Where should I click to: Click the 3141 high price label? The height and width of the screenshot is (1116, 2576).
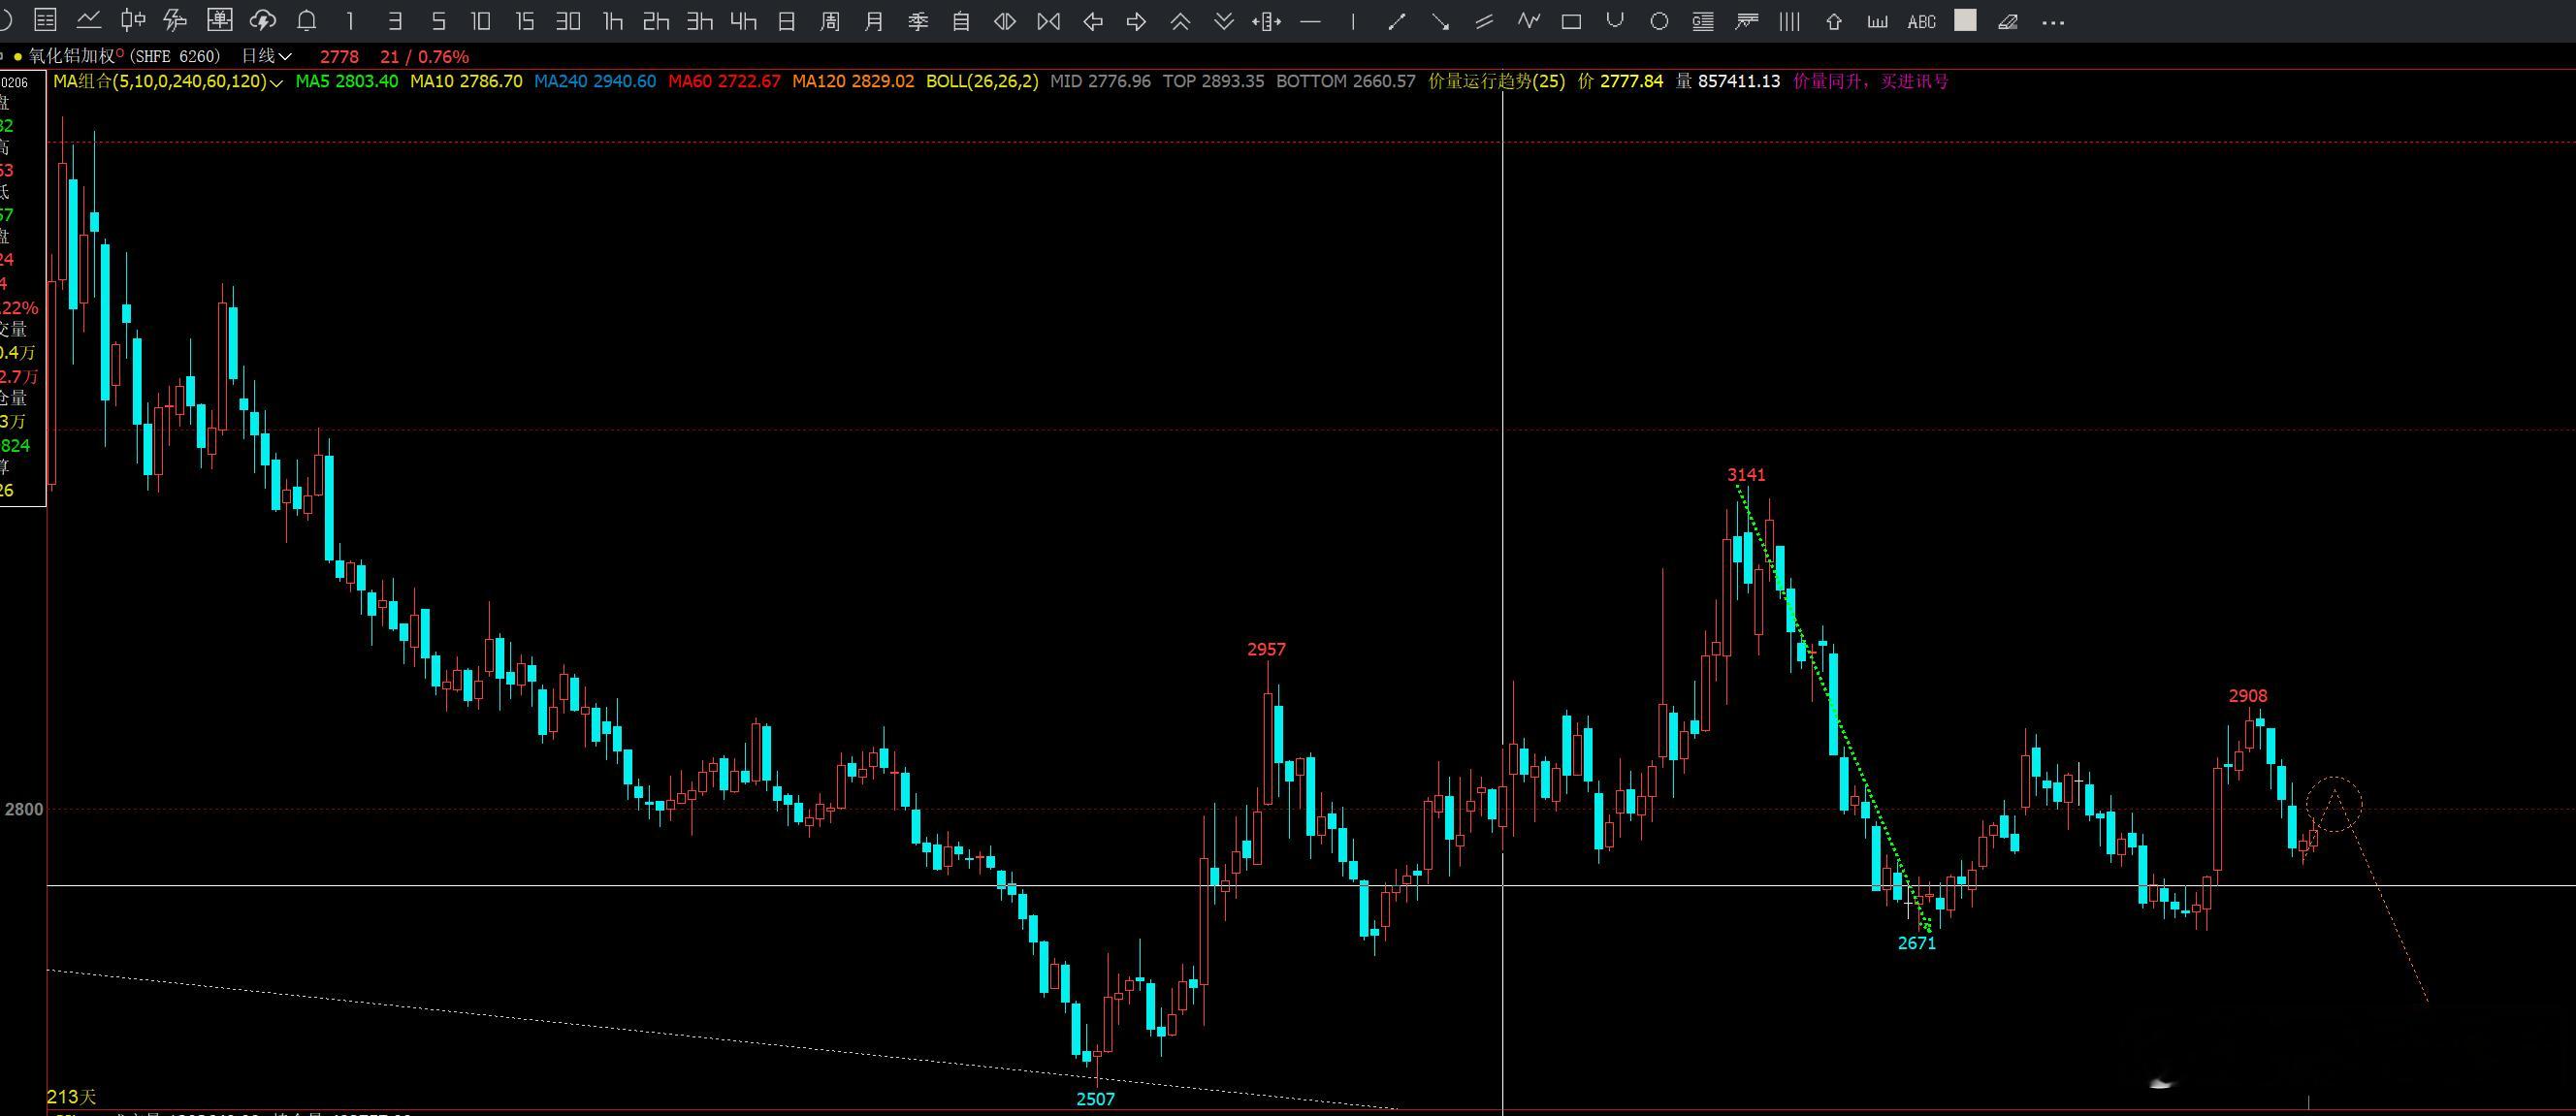pos(1746,475)
